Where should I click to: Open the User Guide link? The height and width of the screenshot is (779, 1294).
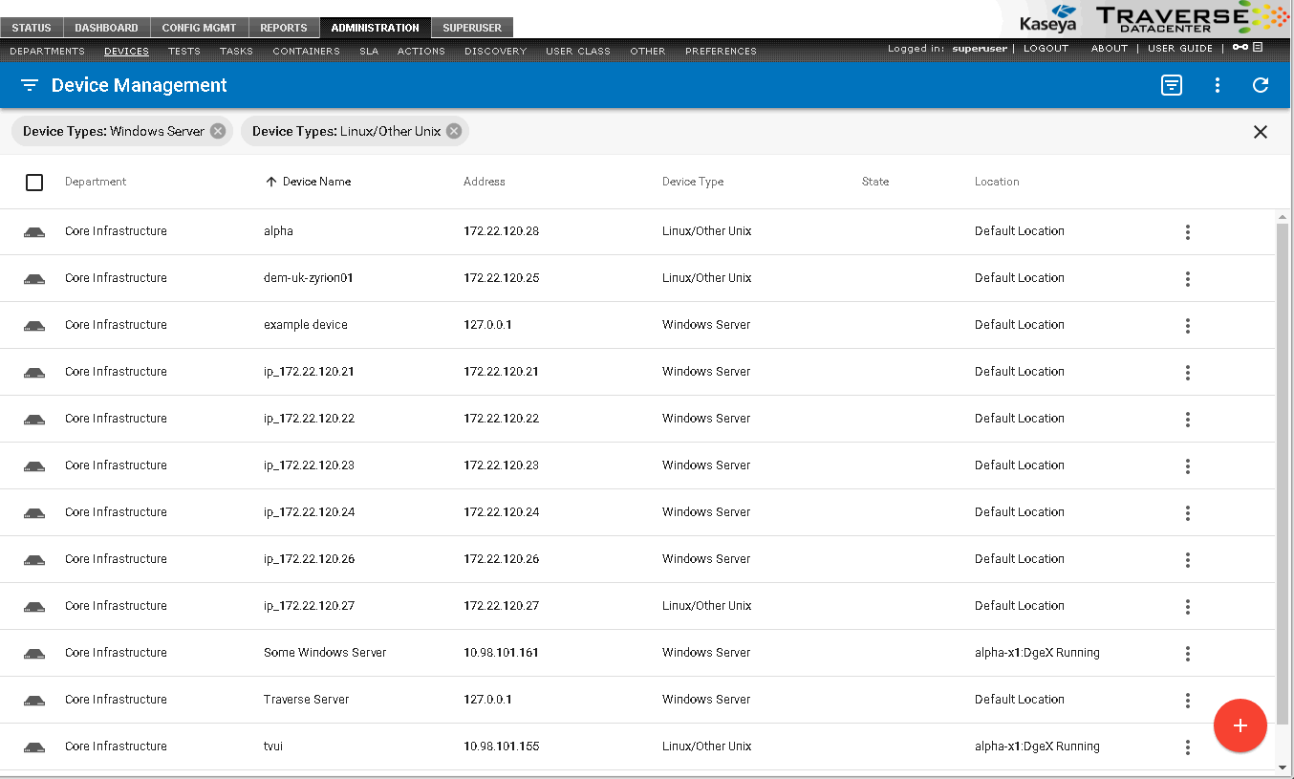click(x=1179, y=48)
